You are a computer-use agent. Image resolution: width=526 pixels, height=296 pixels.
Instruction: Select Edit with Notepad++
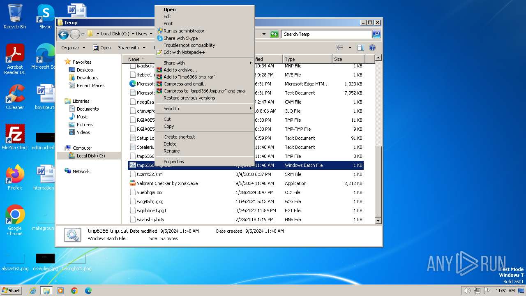point(205,52)
